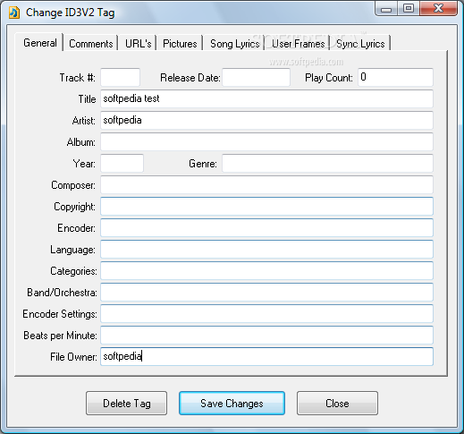Screen dimensions: 464x434
Task: Click the Beats per Minute field
Action: pos(266,335)
